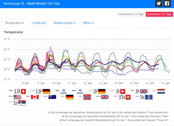Share the forecast on Facebook
The height and width of the screenshot is (126, 174).
click(x=167, y=3)
